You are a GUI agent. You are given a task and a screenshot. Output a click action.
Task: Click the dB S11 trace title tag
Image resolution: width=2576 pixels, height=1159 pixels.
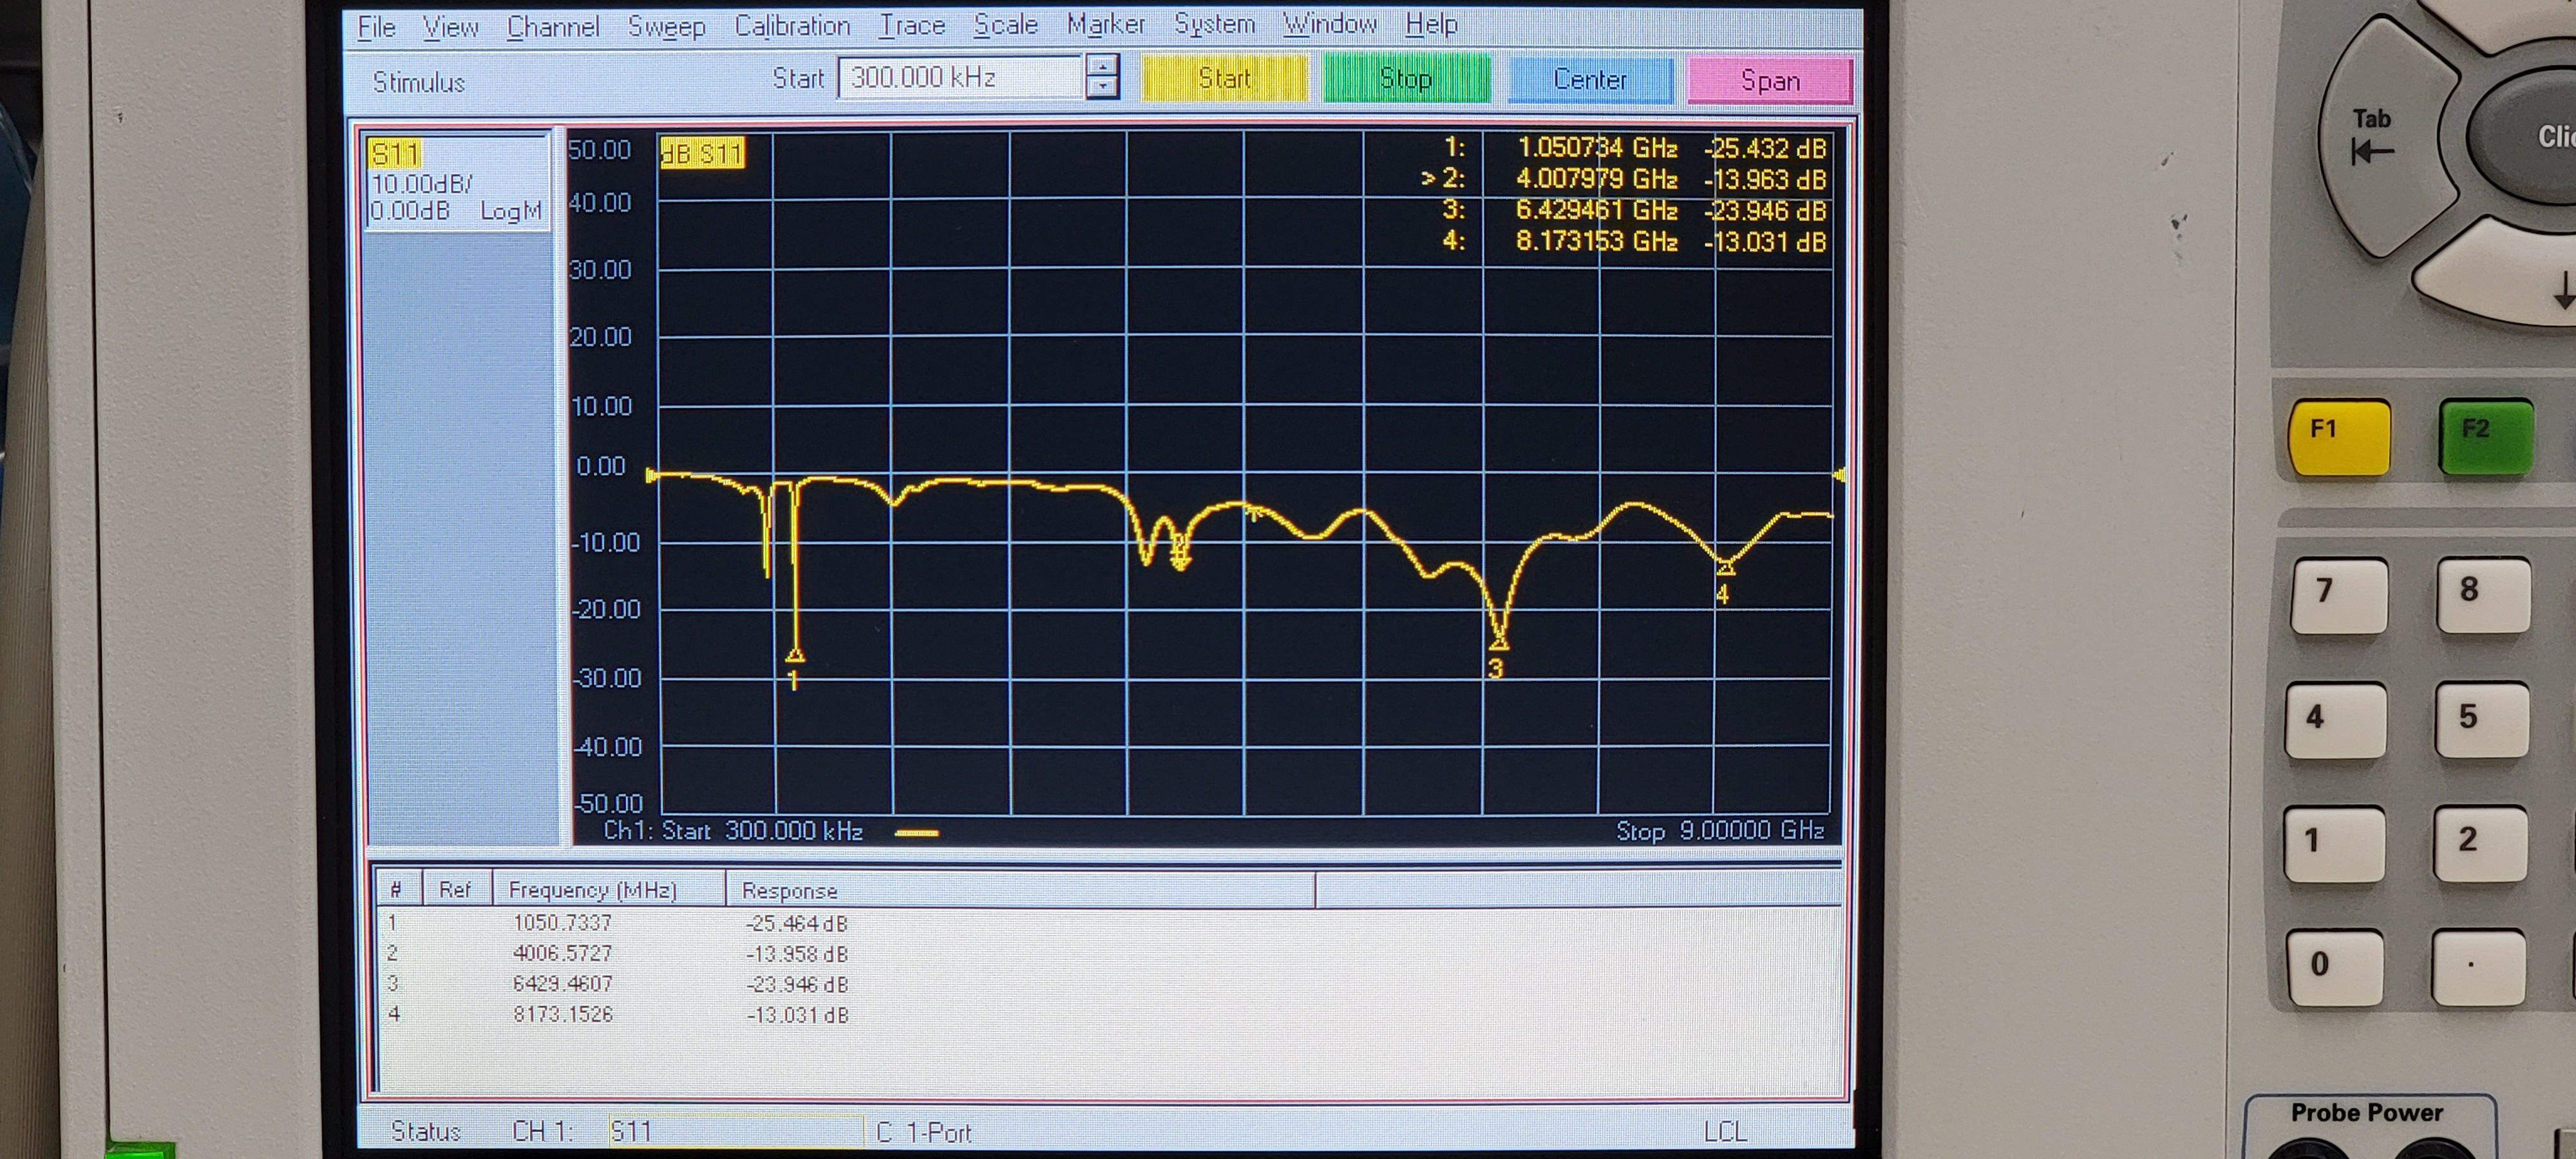[702, 153]
